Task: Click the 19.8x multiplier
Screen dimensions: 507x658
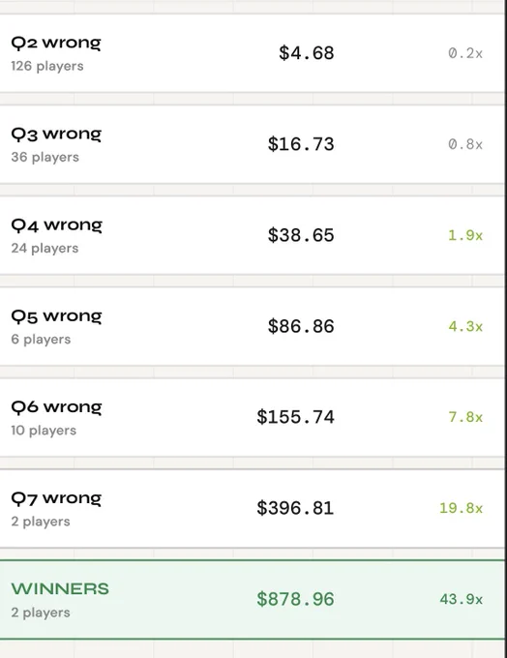Action: (x=461, y=508)
